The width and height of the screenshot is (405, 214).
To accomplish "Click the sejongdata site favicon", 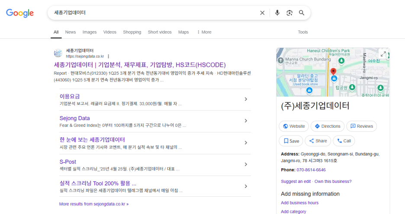I will coord(58,53).
